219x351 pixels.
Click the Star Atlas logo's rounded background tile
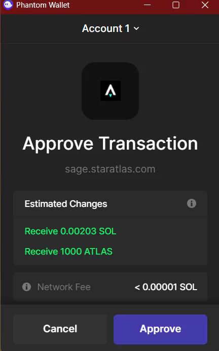tap(111, 91)
